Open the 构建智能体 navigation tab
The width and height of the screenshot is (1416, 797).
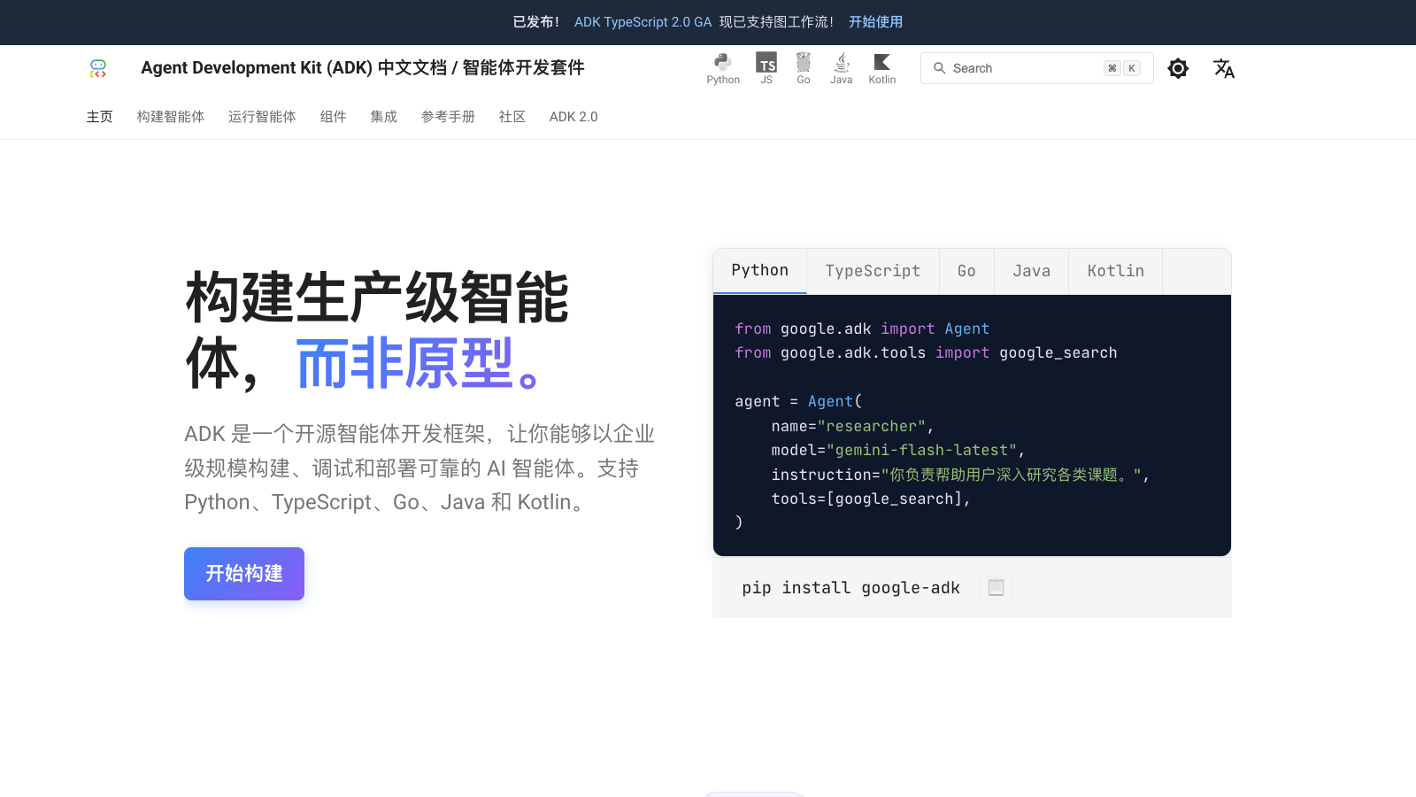(171, 117)
